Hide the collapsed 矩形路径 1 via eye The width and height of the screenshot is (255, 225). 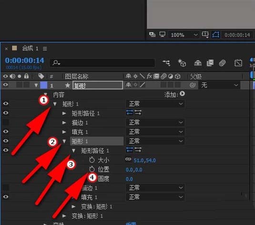pos(6,113)
